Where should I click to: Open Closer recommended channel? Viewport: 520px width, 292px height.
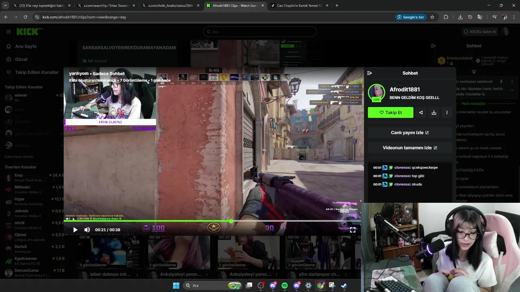pyautogui.click(x=32, y=237)
